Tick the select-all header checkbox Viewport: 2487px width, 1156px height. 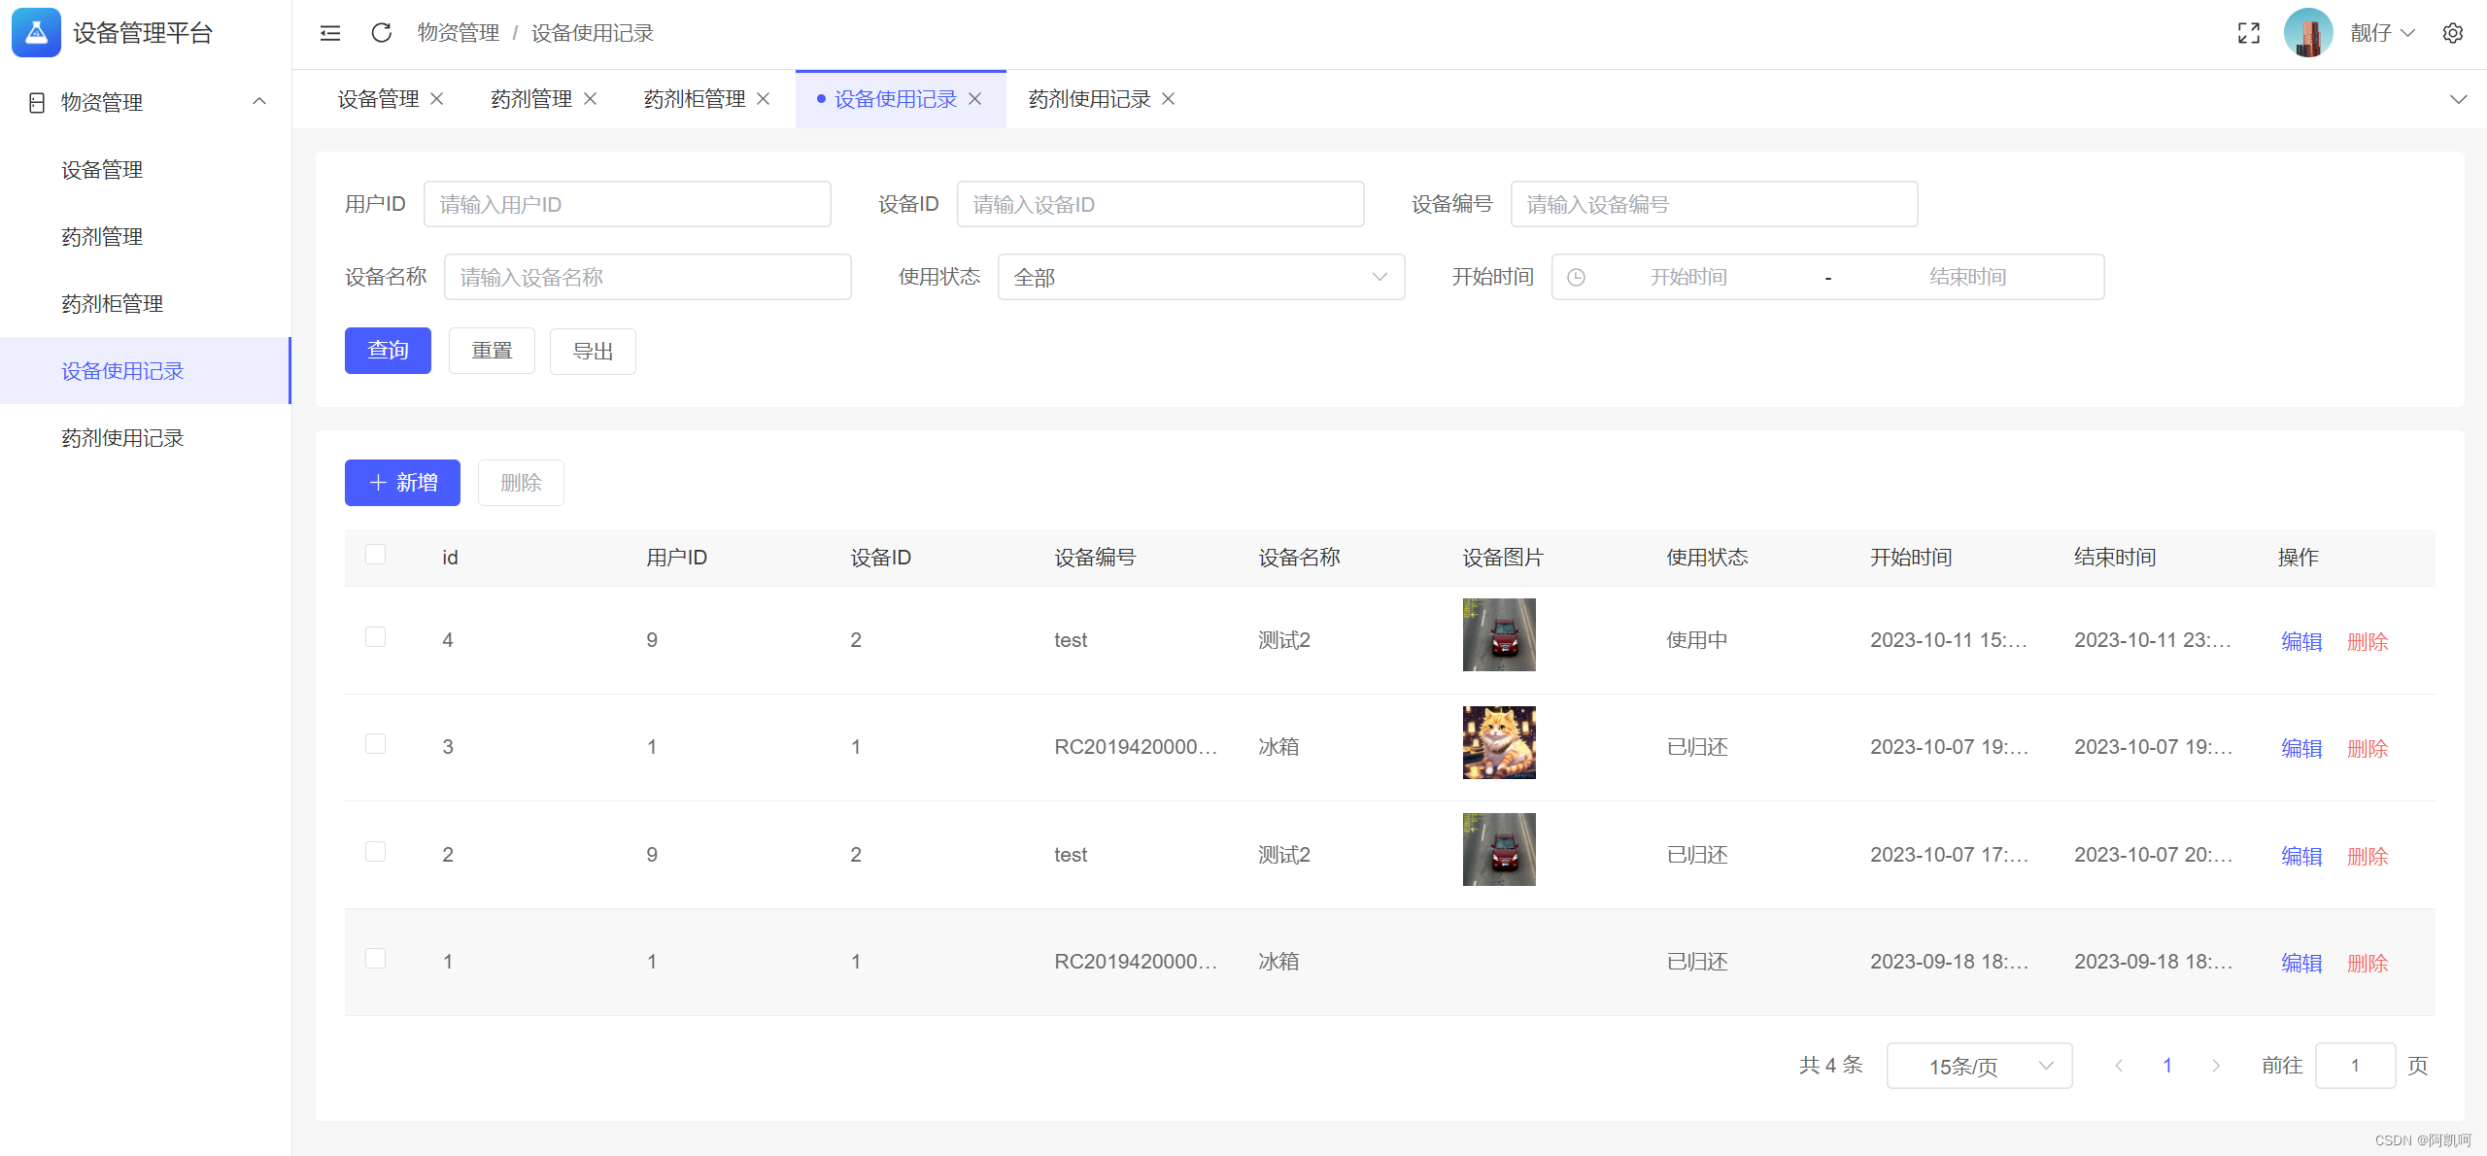[x=375, y=555]
